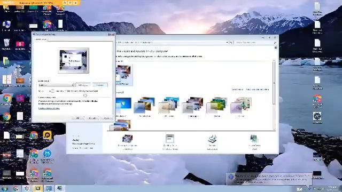The height and width of the screenshot is (192, 342).
Task: Select the Characters theme
Action: click(x=169, y=107)
